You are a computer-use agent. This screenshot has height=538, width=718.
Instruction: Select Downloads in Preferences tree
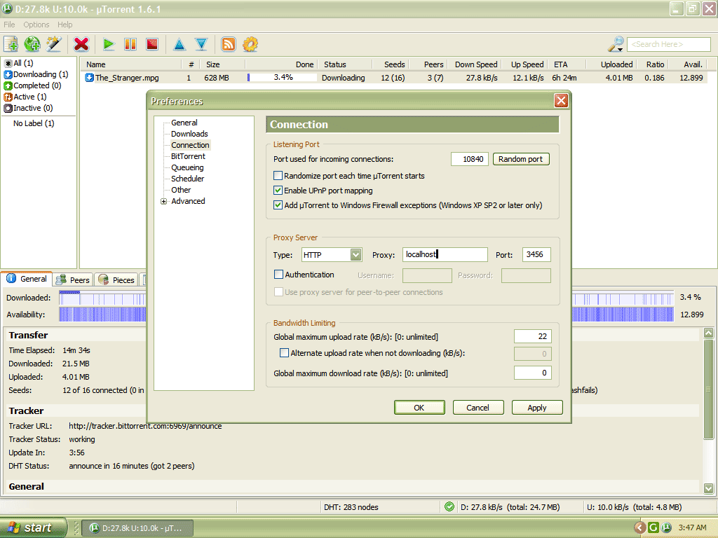coord(189,134)
